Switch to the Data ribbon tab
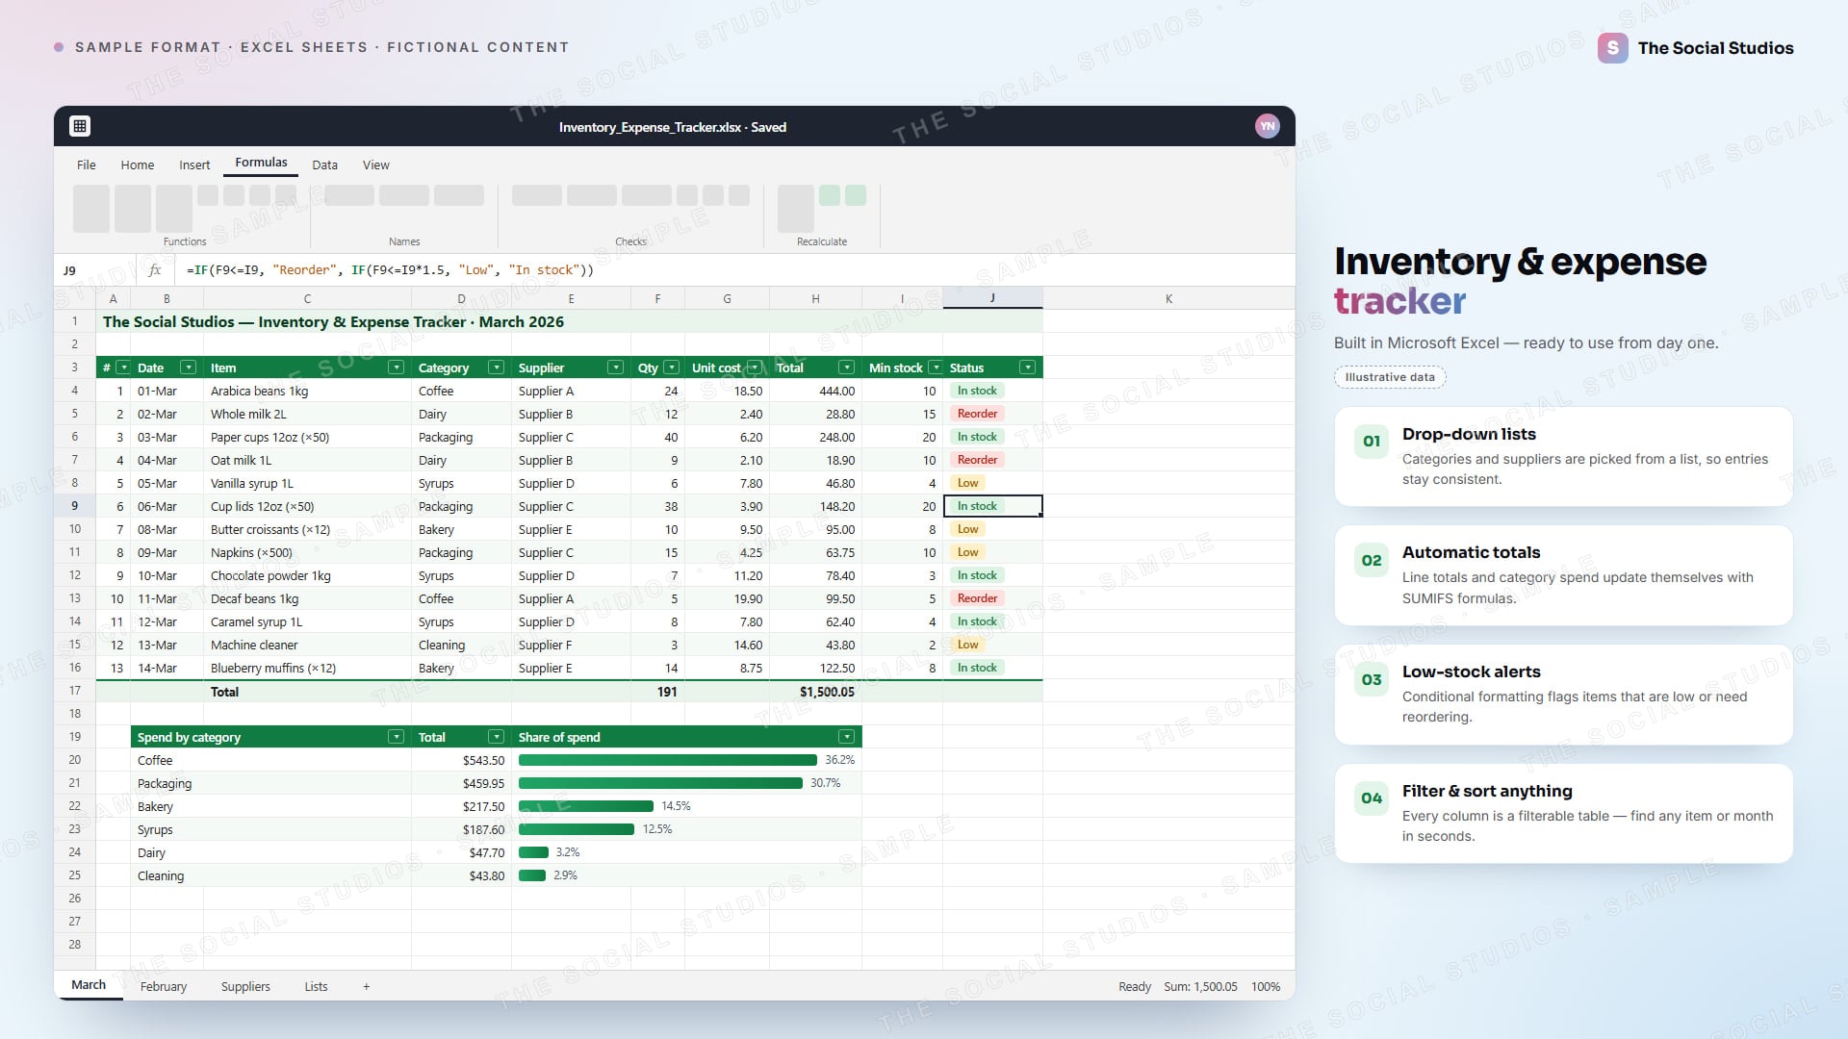 click(324, 165)
